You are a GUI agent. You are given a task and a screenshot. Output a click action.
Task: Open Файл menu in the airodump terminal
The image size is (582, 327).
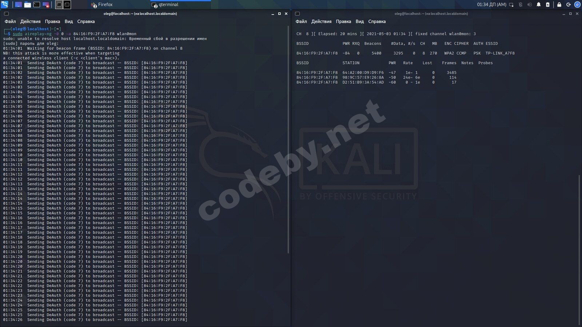click(x=301, y=21)
